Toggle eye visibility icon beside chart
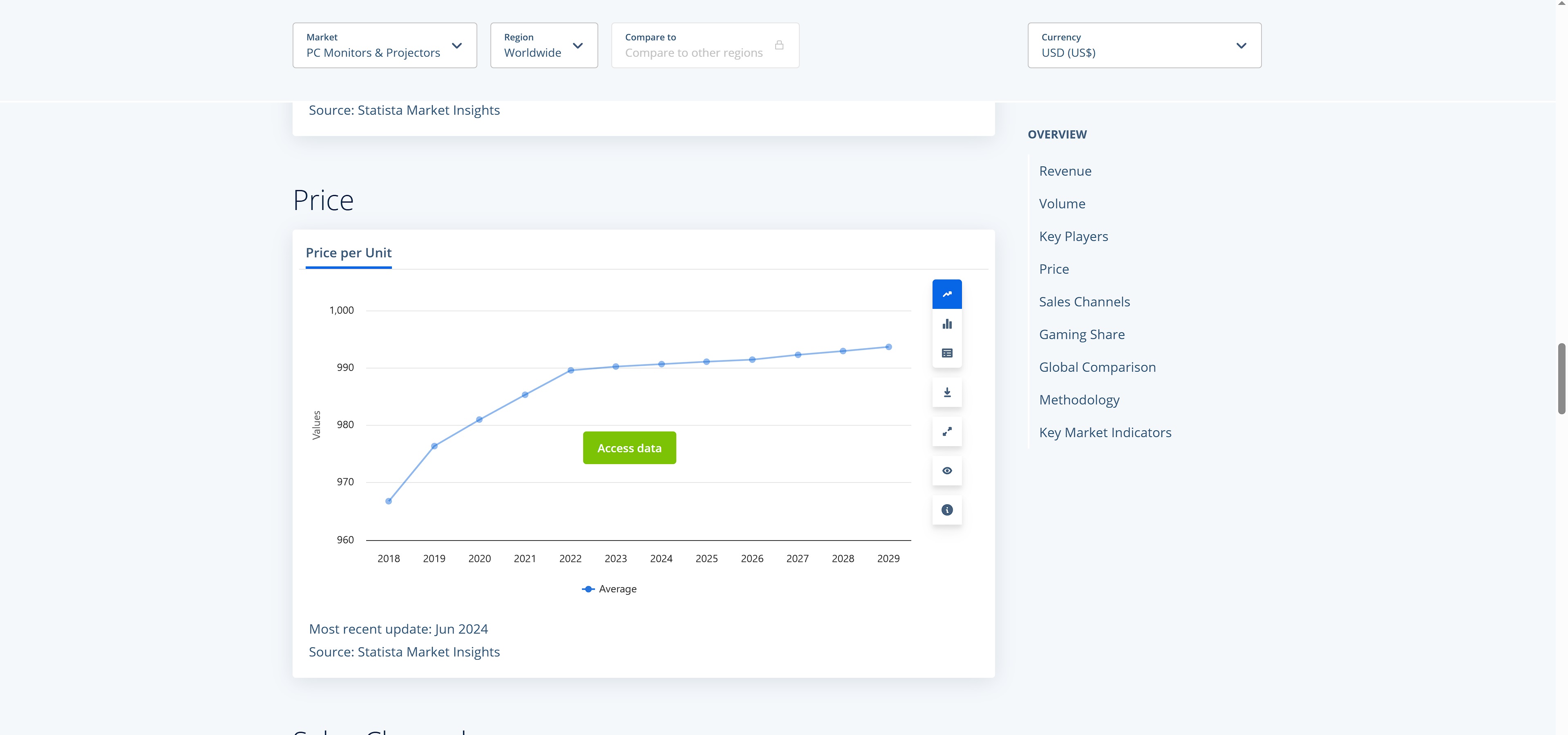1568x735 pixels. click(x=946, y=470)
